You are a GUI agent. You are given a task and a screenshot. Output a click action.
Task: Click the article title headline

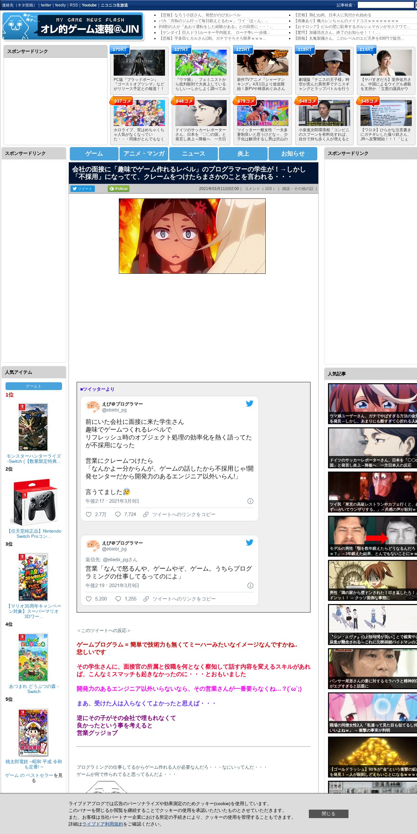189,173
